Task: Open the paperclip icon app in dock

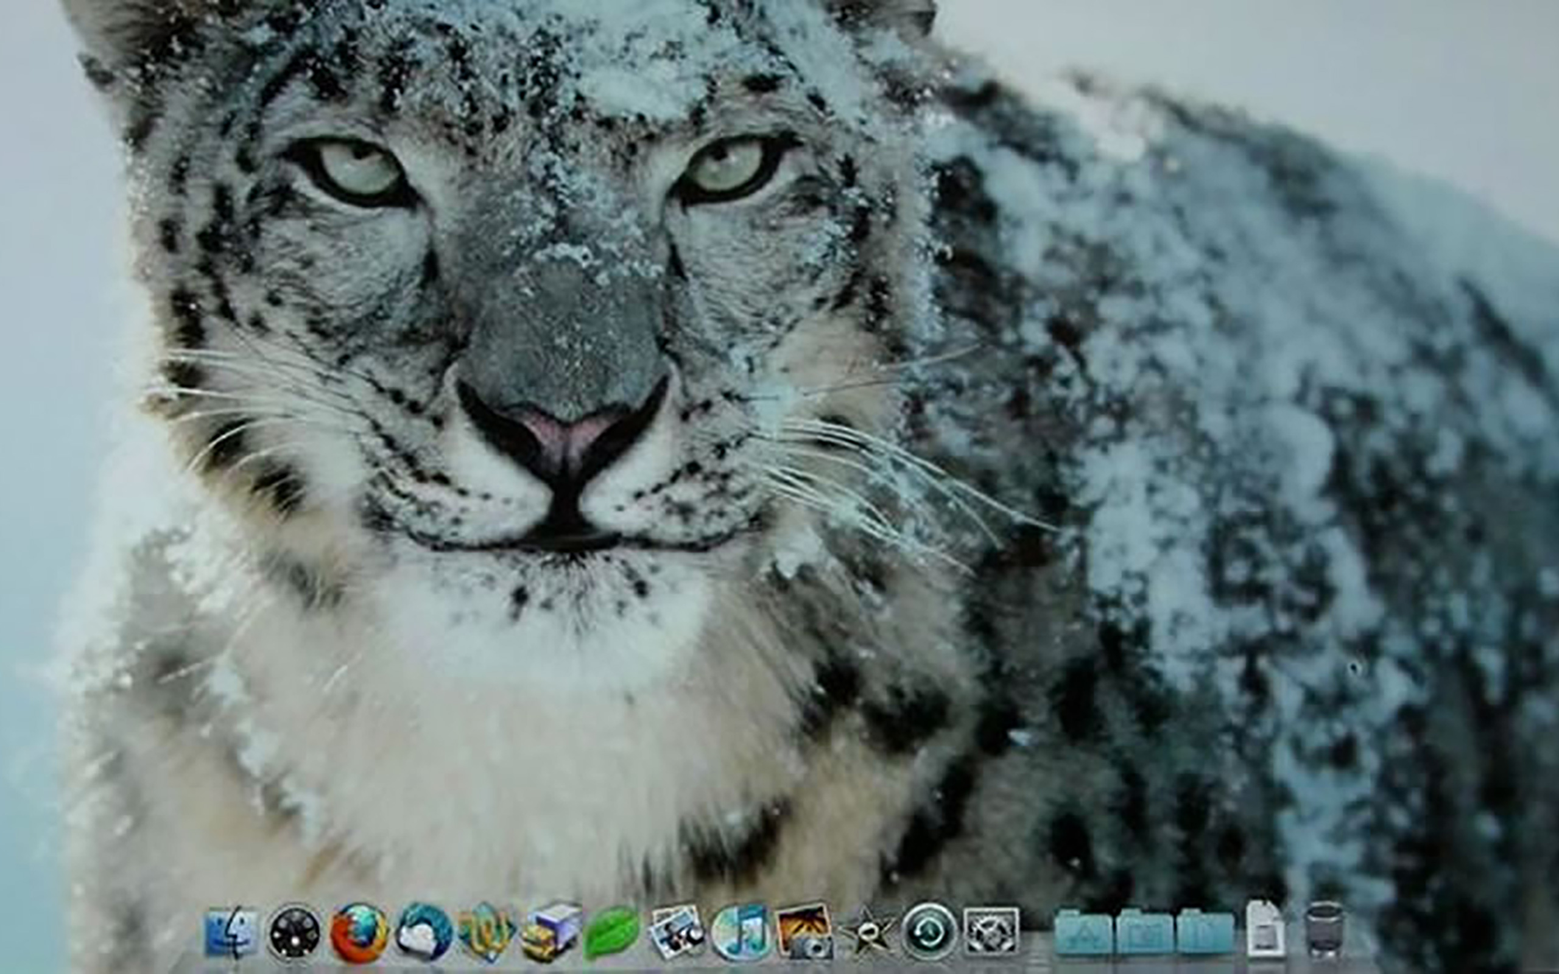Action: [x=487, y=931]
